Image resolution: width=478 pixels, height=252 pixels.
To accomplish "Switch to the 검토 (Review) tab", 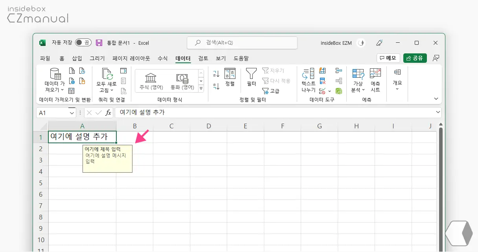I will coord(203,58).
